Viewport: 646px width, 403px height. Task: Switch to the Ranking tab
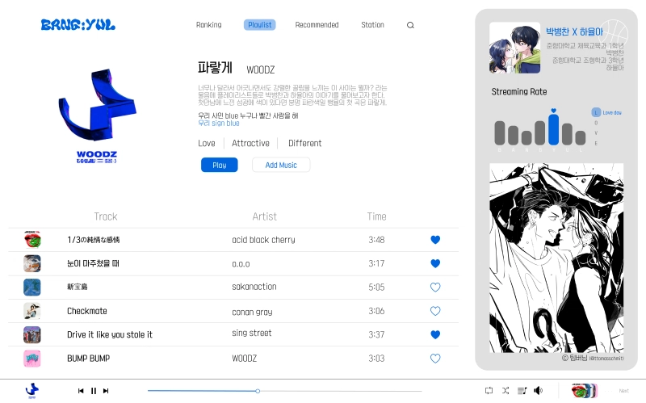[209, 25]
